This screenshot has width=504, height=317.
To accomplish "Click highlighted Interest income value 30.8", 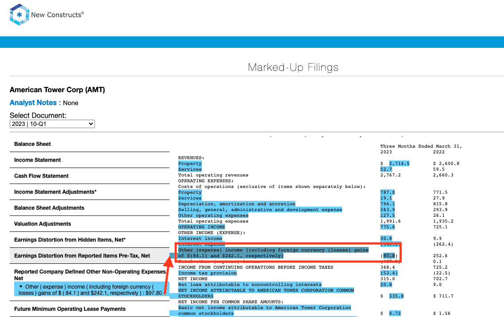I will [386, 239].
